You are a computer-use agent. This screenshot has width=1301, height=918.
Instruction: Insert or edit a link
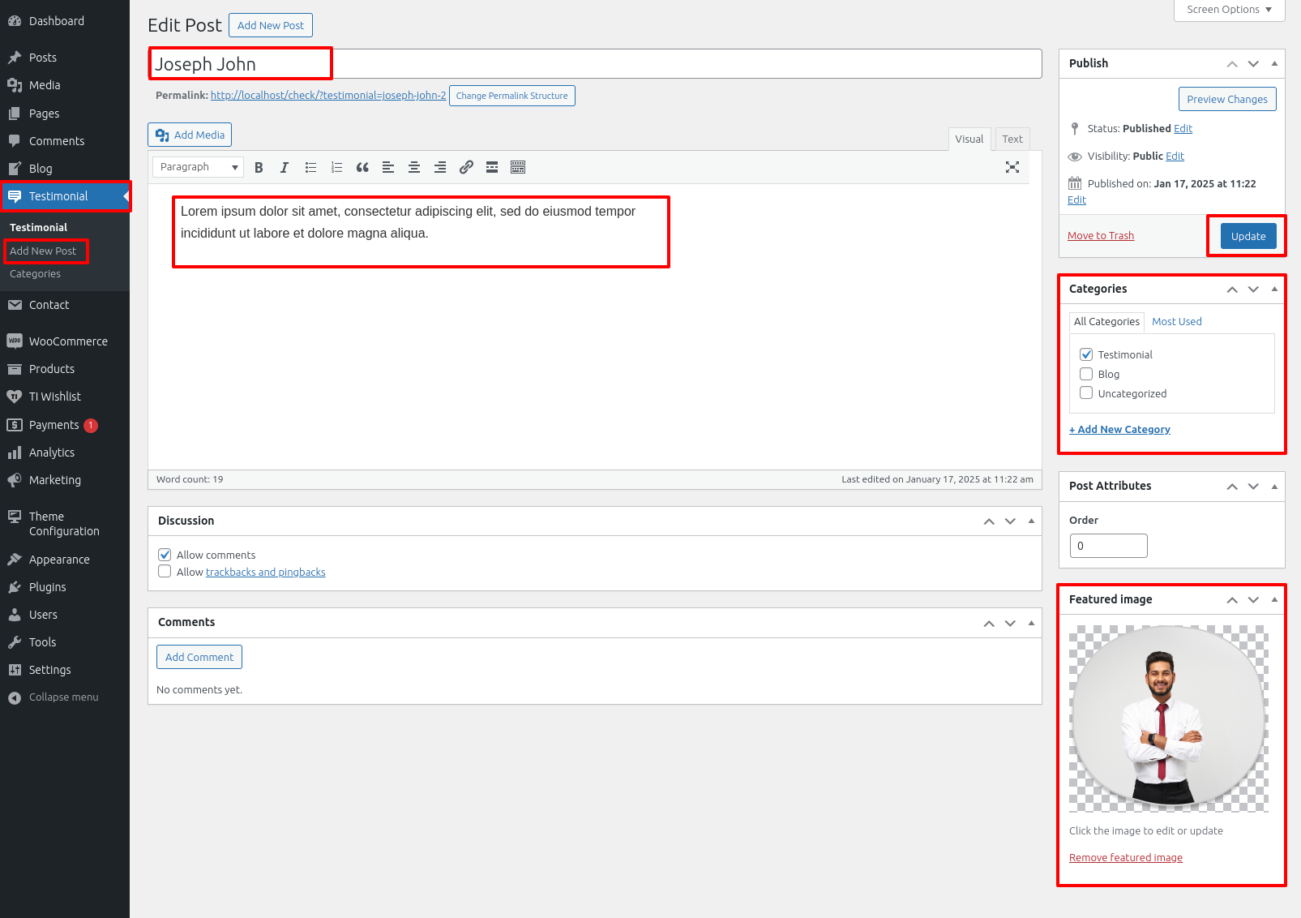[466, 167]
